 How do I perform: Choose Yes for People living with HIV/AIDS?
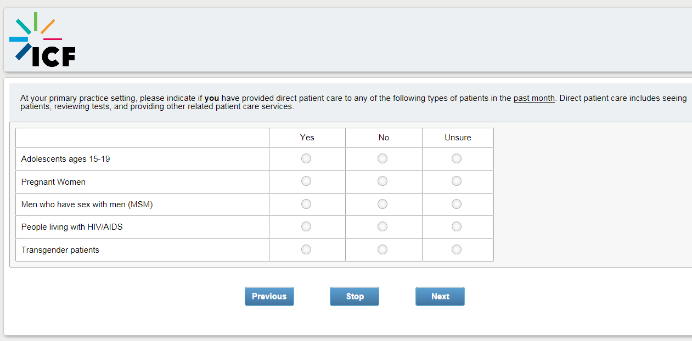(306, 226)
